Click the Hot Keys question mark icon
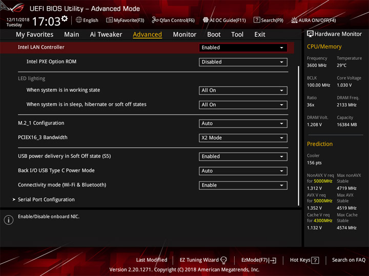Screen dimensions: 369x276 [x=315, y=260]
